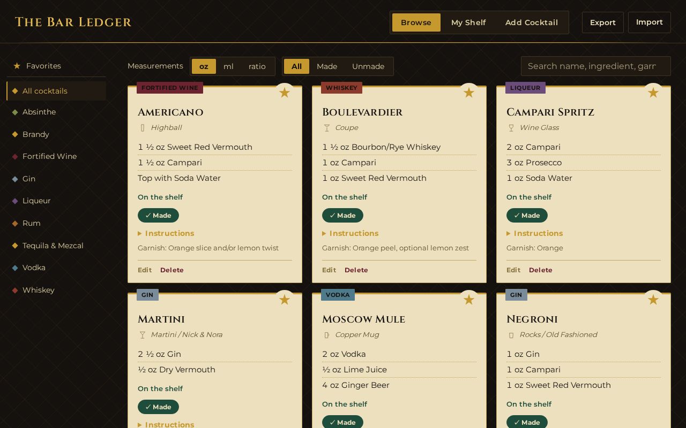Focus the cocktail search field
The image size is (686, 428).
[596, 66]
